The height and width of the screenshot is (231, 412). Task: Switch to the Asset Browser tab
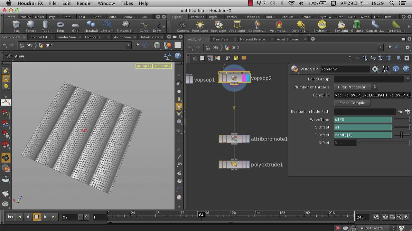[287, 39]
